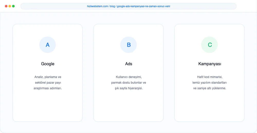Screen dimensions: 257x133
Task: Click the 'Hafif kod mimarisi' description text
Action: (x=210, y=77)
